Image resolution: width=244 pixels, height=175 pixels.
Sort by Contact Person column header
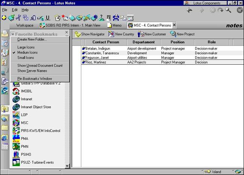(x=105, y=42)
